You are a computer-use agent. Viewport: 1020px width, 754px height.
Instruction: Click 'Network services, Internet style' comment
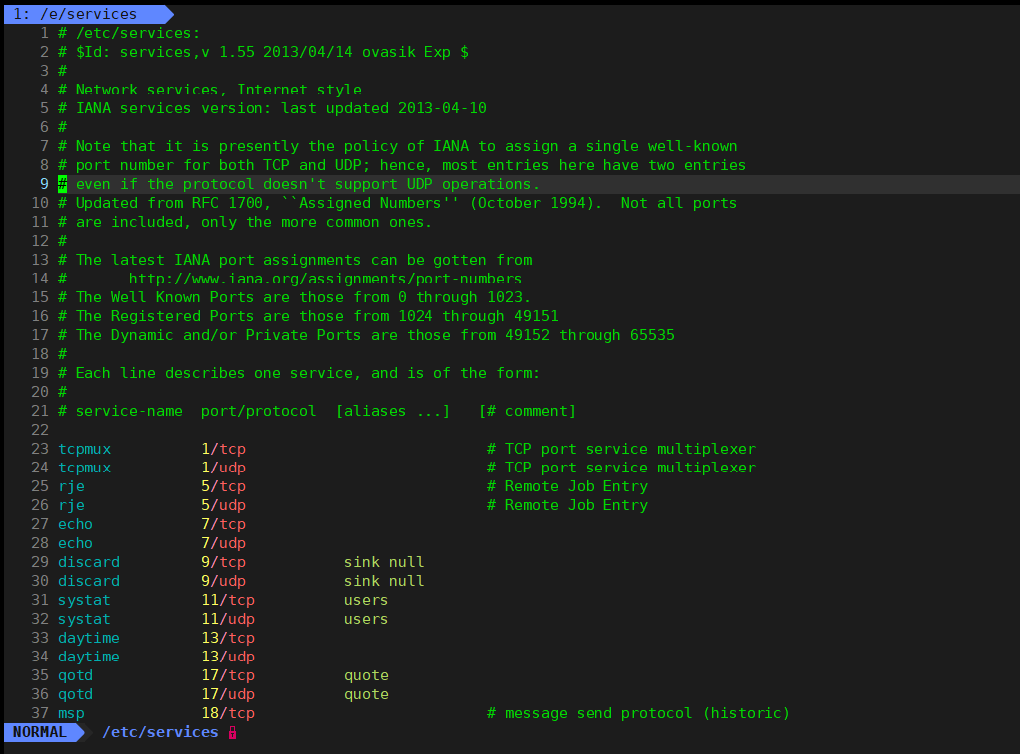coord(210,90)
